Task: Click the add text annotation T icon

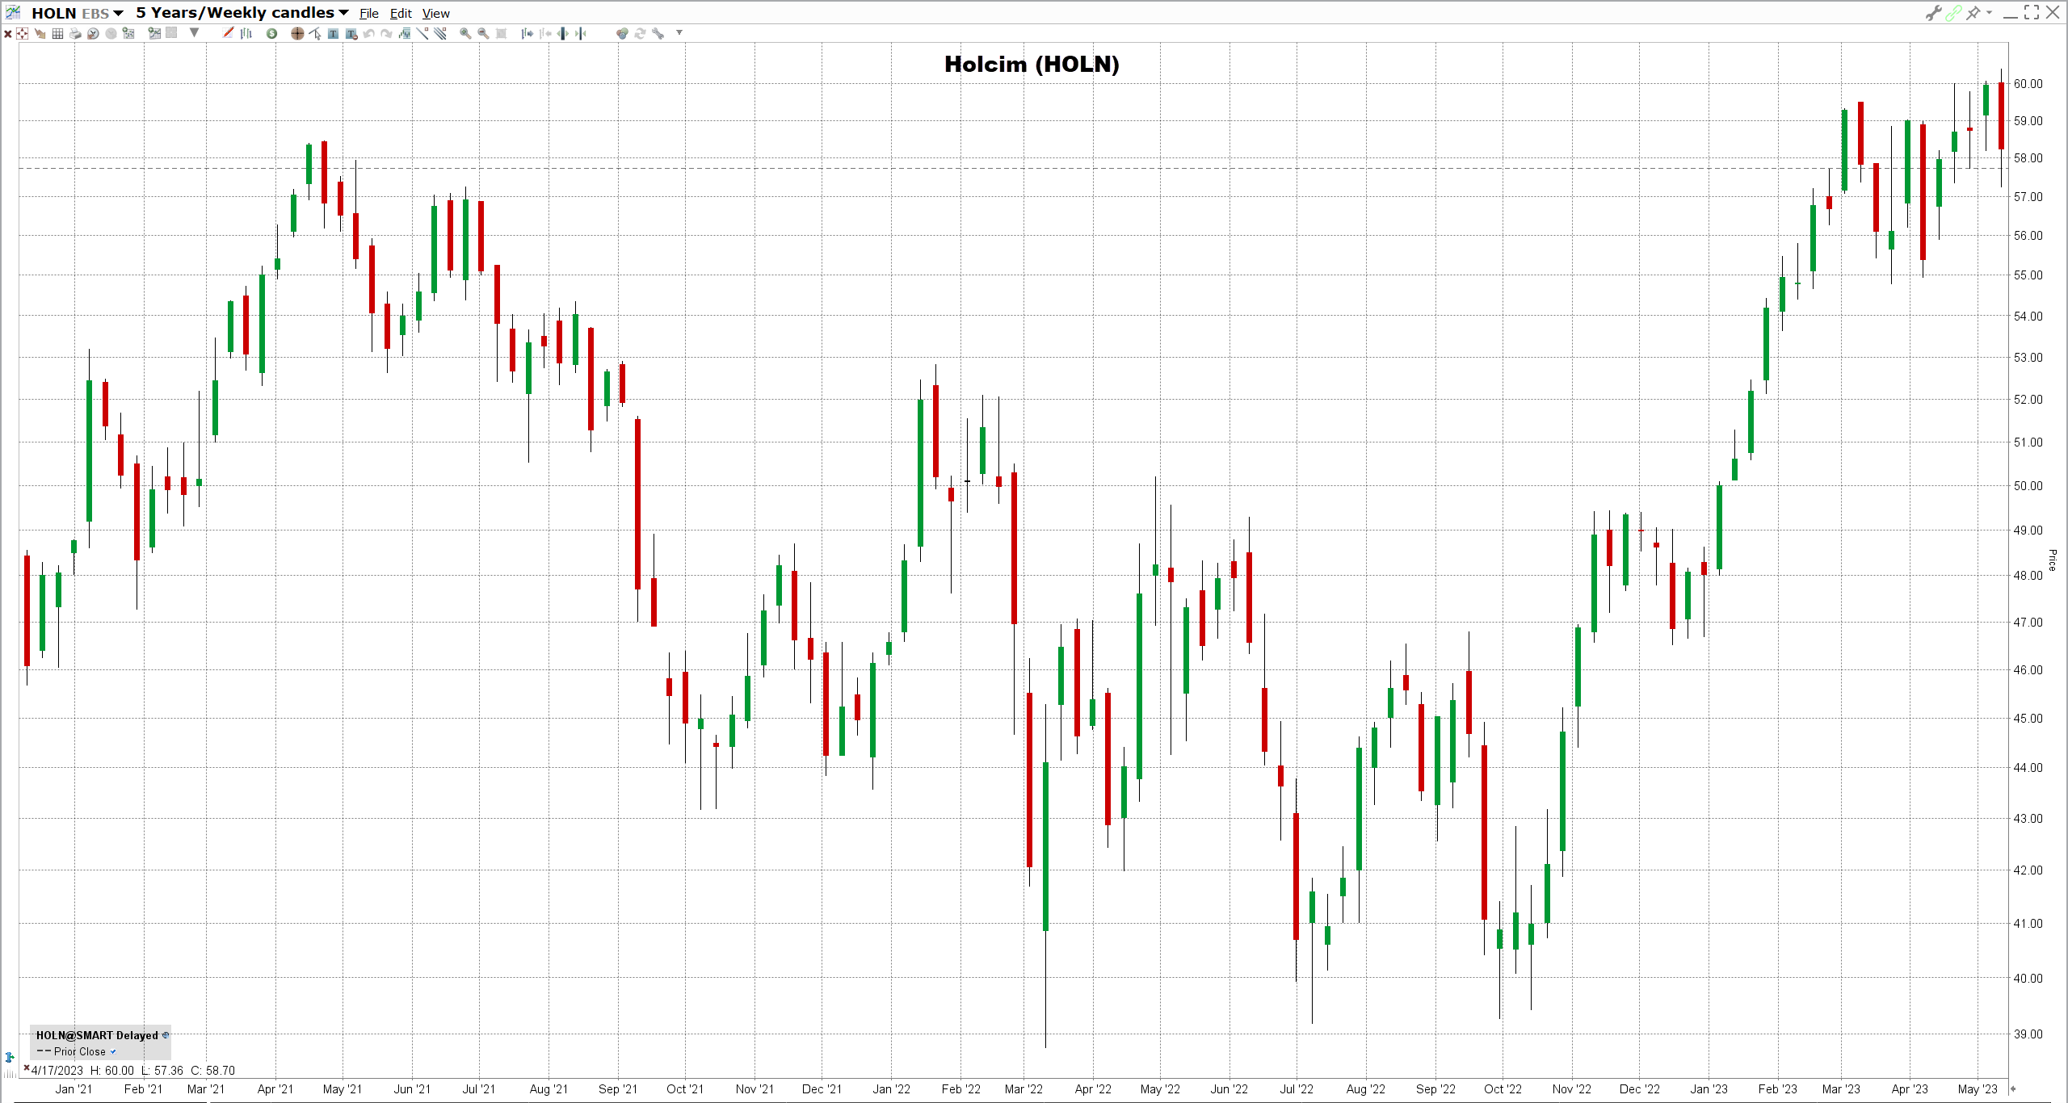Action: (x=333, y=34)
